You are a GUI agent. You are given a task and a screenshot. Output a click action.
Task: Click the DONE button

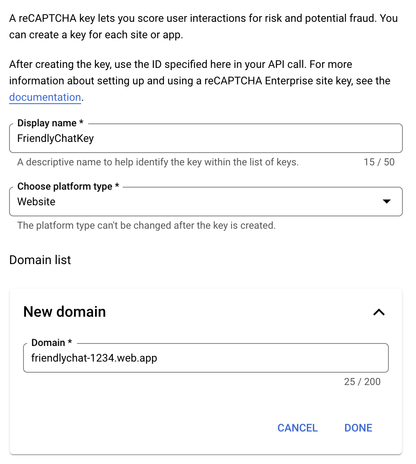coord(358,428)
